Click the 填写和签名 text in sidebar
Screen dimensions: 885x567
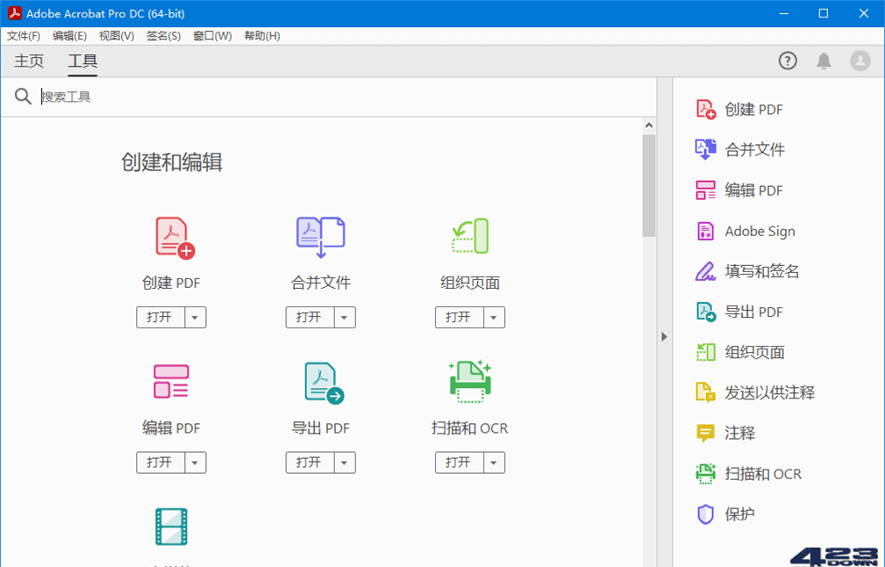coord(762,271)
